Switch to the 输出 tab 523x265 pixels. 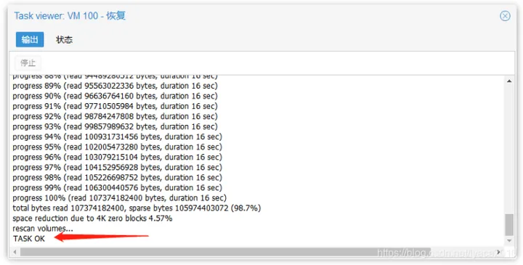click(x=30, y=40)
